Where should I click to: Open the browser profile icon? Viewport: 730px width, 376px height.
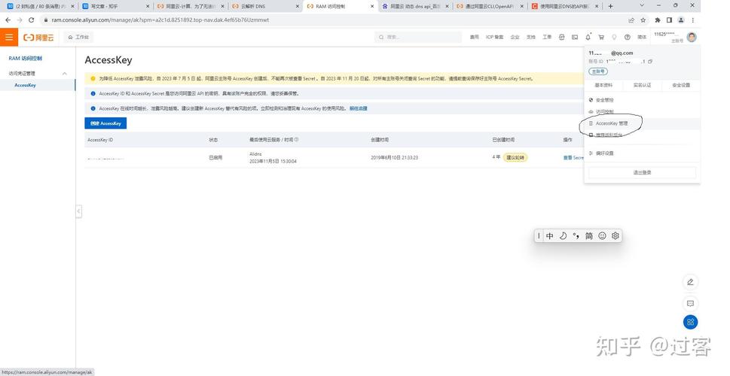[x=681, y=20]
